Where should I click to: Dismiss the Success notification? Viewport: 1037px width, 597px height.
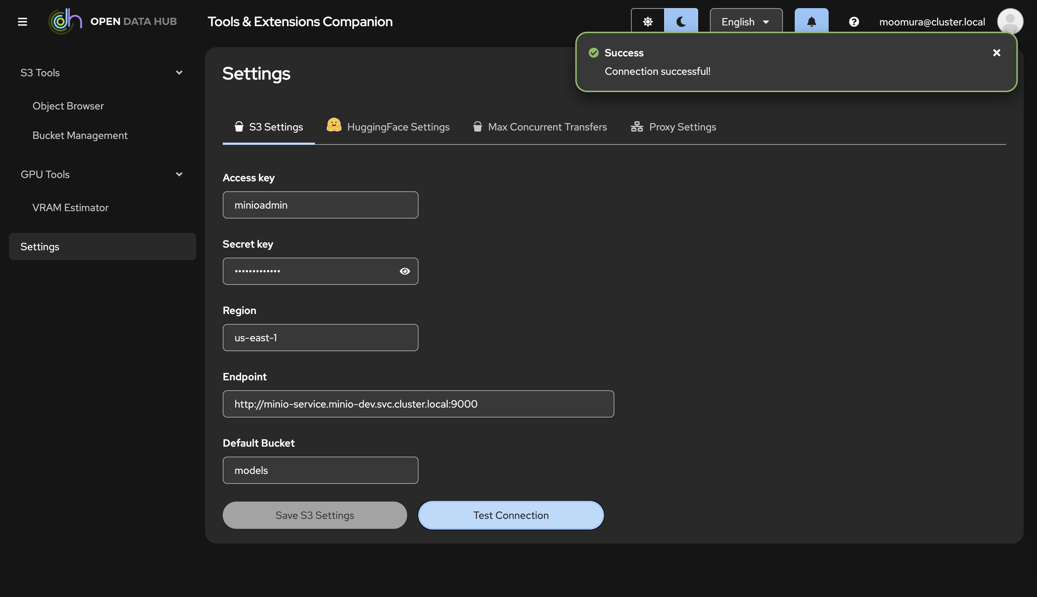click(996, 53)
